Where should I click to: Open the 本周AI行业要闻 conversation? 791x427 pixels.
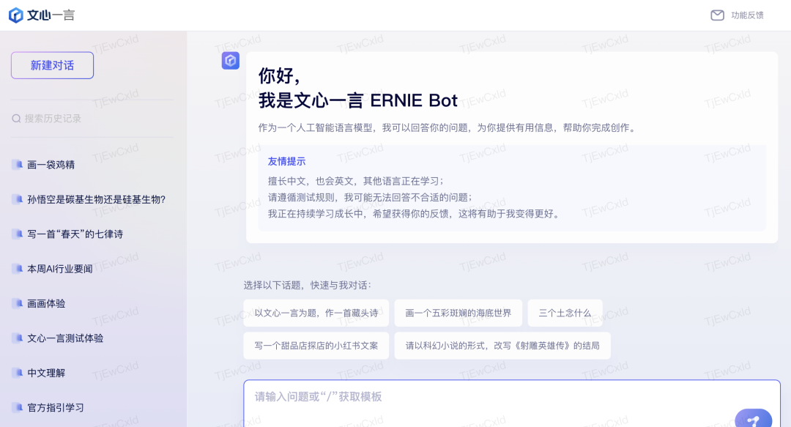[x=60, y=269]
